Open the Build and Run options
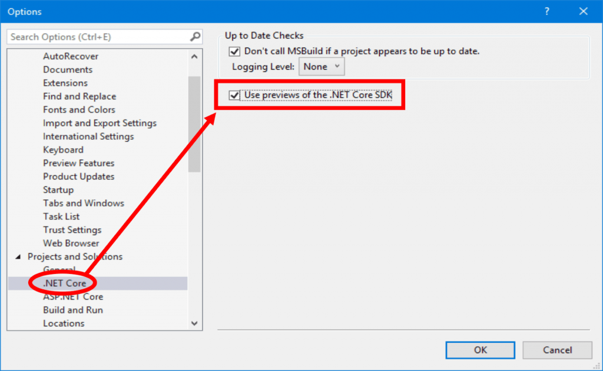This screenshot has height=371, width=603. click(x=72, y=310)
